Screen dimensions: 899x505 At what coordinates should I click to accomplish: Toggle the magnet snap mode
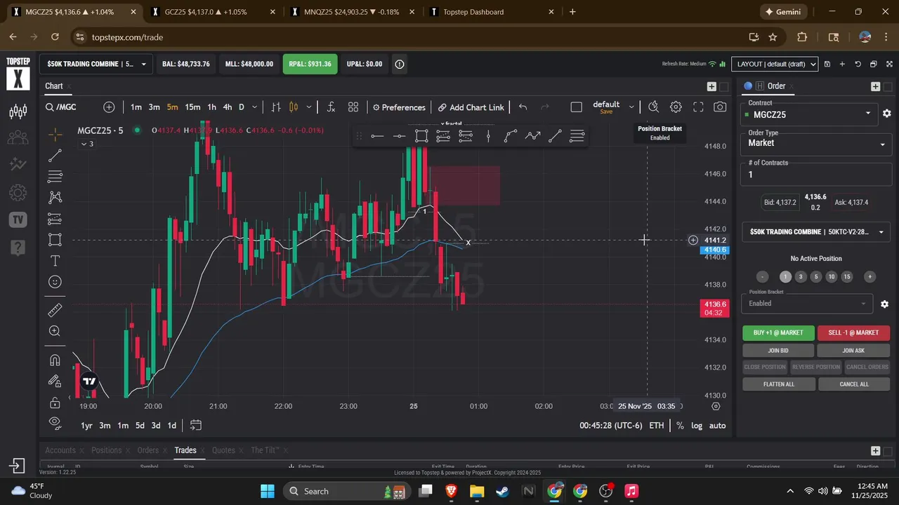(x=55, y=361)
